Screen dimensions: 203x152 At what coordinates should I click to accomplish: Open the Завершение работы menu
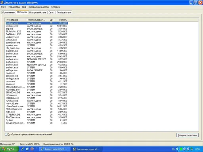pos(38,7)
